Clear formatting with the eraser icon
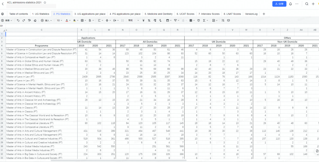Viewport: 319px width, 162px height. point(35,20)
